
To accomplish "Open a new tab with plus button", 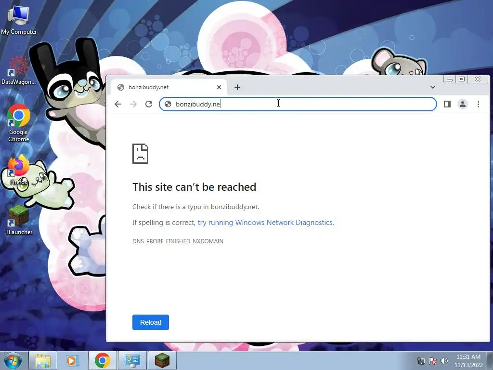I will point(237,87).
